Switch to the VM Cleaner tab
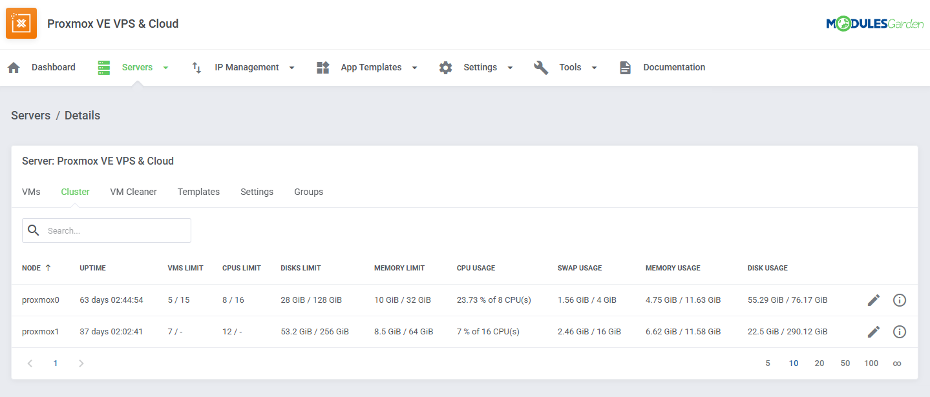Screen dimensions: 930x397 tap(133, 191)
